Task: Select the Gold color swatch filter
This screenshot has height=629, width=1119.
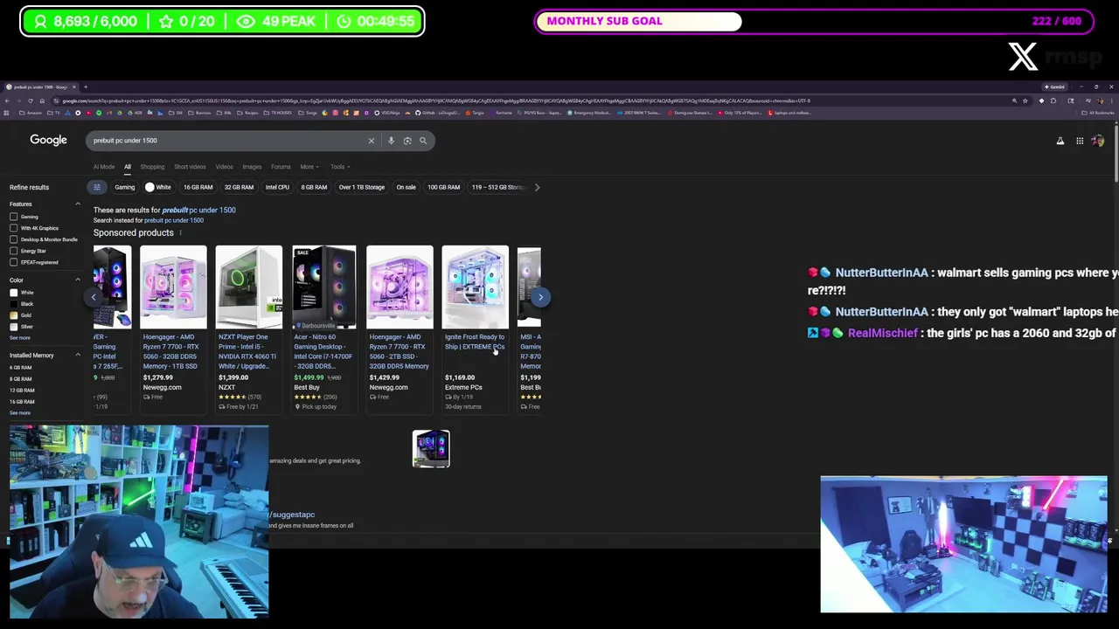Action: [x=13, y=315]
